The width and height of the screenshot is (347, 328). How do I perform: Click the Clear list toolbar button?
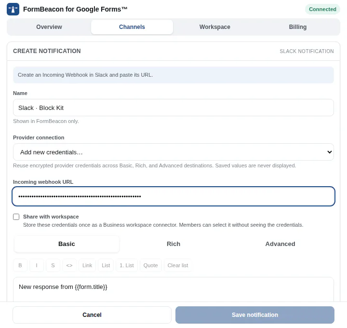(x=178, y=265)
